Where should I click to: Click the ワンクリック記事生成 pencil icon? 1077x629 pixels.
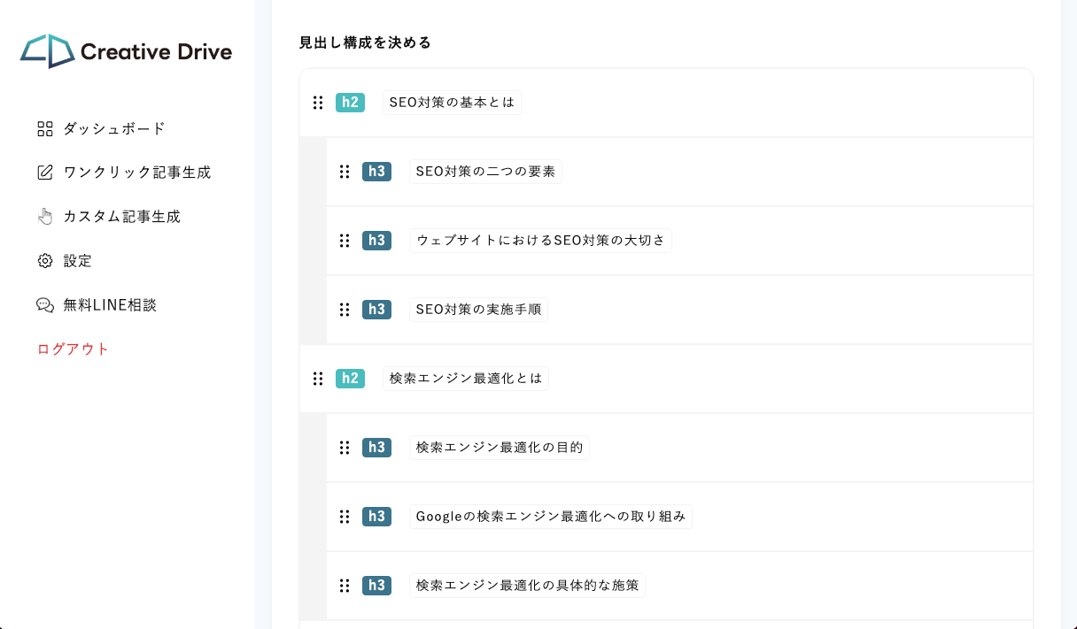[x=45, y=173]
